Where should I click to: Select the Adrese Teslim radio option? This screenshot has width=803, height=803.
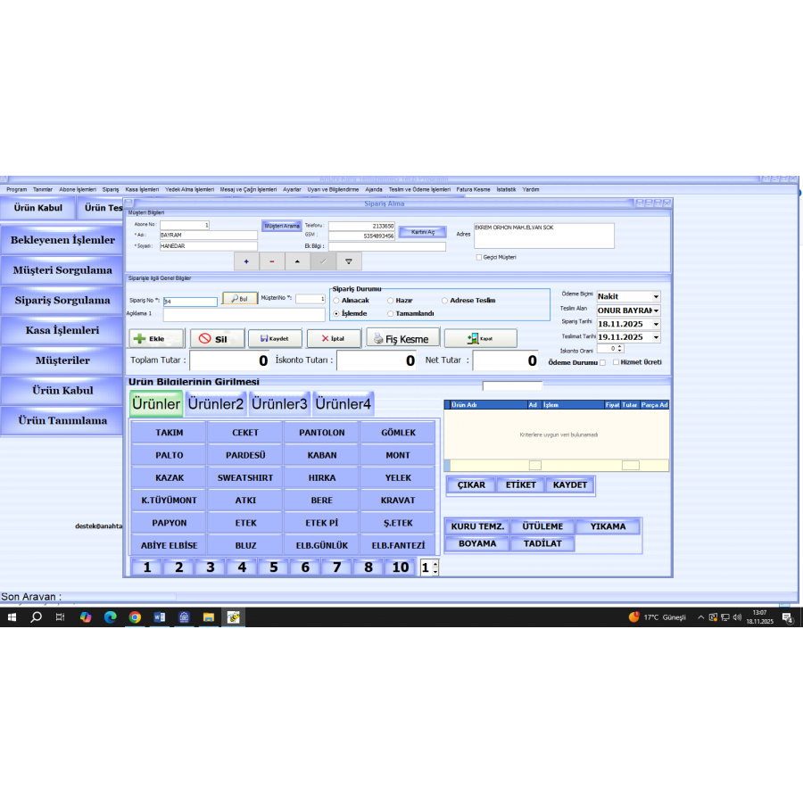coord(445,301)
